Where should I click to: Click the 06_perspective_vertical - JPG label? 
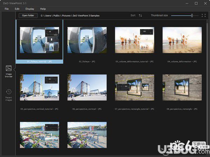coord(87,109)
